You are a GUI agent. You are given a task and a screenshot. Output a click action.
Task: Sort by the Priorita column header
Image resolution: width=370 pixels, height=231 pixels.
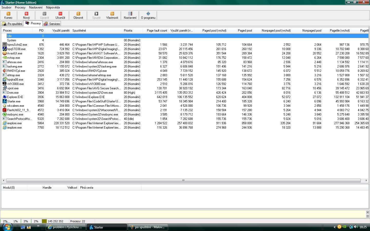pos(133,31)
